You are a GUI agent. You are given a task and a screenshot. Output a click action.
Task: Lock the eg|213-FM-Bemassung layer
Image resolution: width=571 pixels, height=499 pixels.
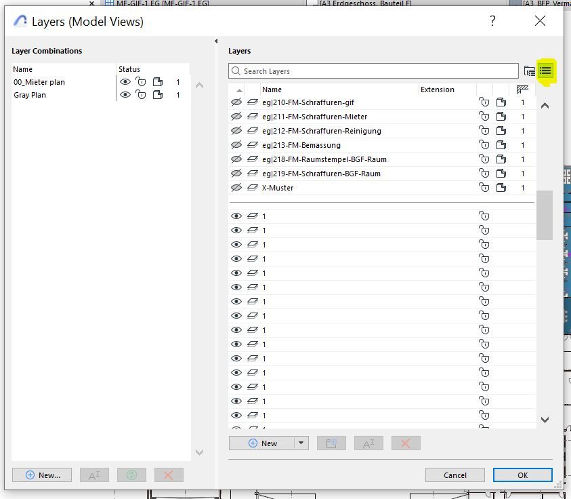pos(484,145)
